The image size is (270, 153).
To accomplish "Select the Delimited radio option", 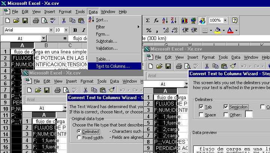I will 79,131.
